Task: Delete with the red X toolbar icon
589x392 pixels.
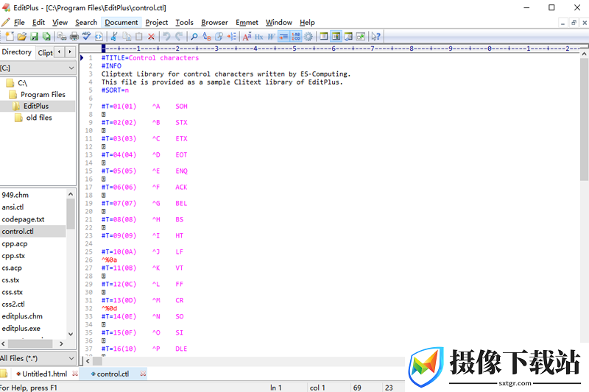Action: pyautogui.click(x=151, y=36)
